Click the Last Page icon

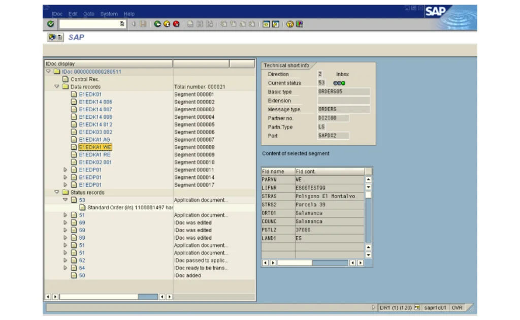[x=252, y=24]
